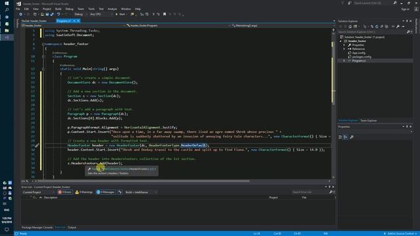
Task: Open the Output tab
Action: 72,227
